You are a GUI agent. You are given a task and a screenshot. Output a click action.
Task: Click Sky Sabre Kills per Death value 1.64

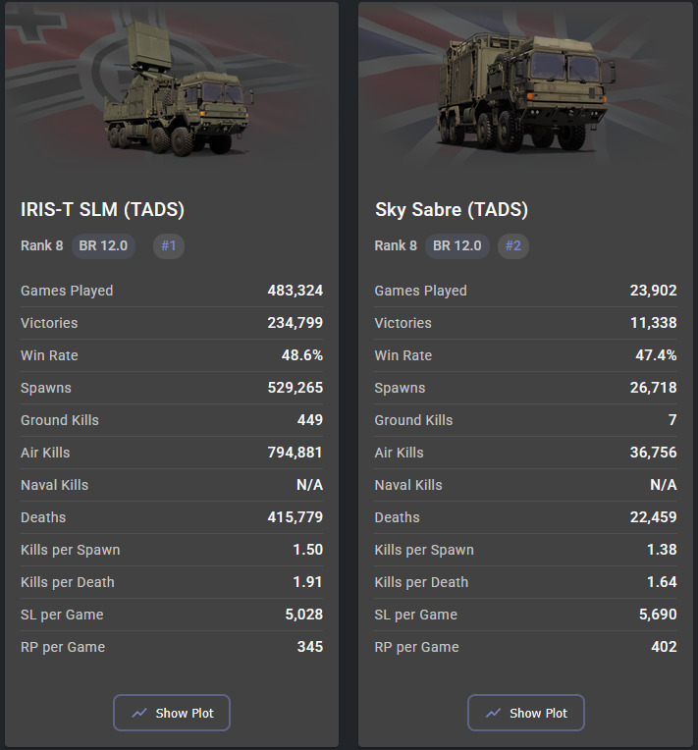pyautogui.click(x=661, y=582)
